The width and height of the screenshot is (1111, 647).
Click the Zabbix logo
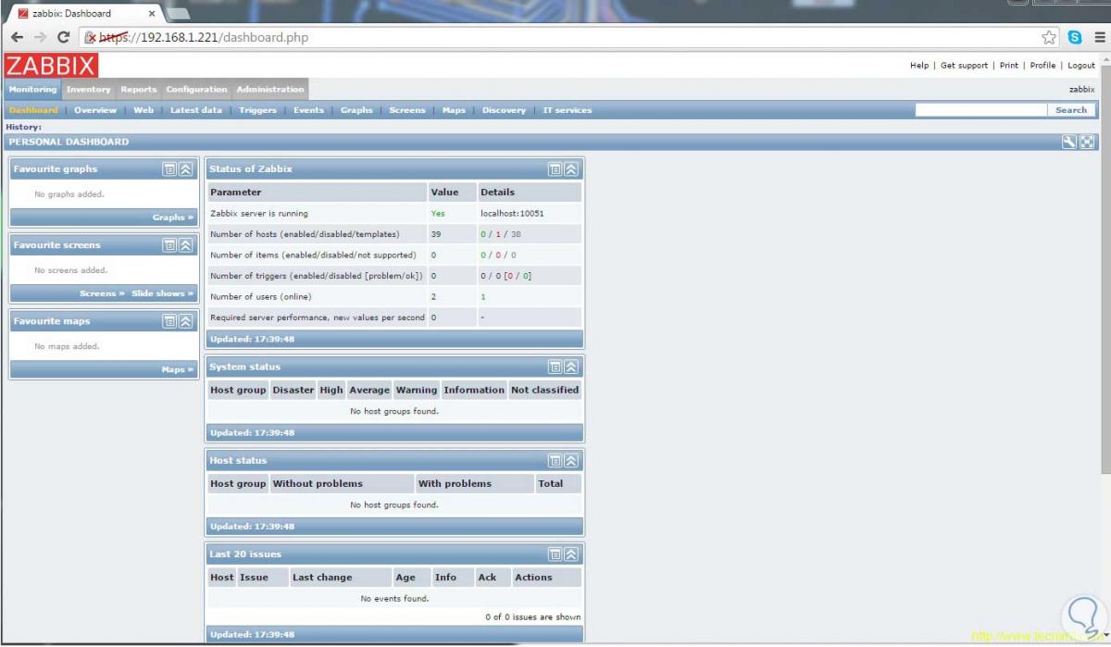coord(51,65)
